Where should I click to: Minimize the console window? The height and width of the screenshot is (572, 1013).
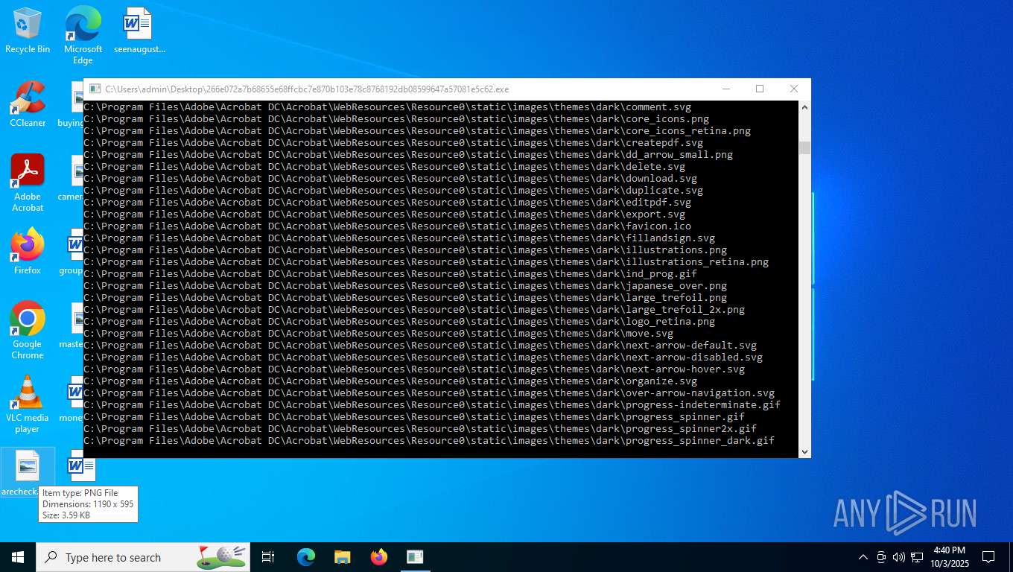pyautogui.click(x=725, y=89)
